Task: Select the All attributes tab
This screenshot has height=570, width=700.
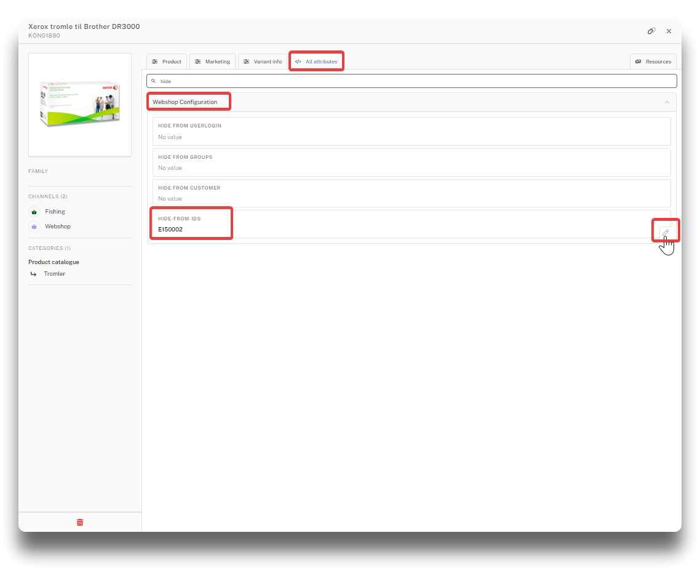Action: point(316,62)
